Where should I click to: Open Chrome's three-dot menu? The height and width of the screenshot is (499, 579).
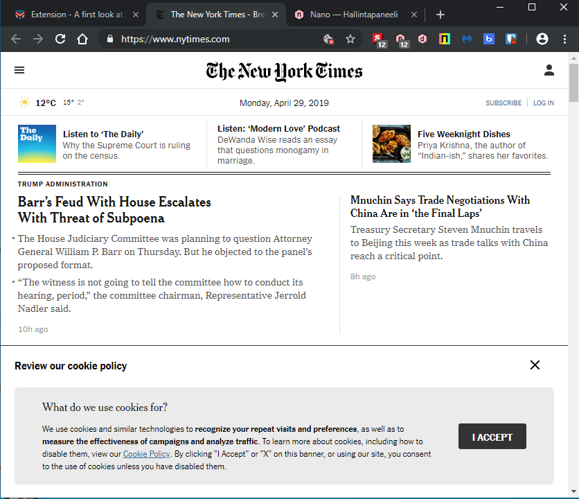click(564, 40)
